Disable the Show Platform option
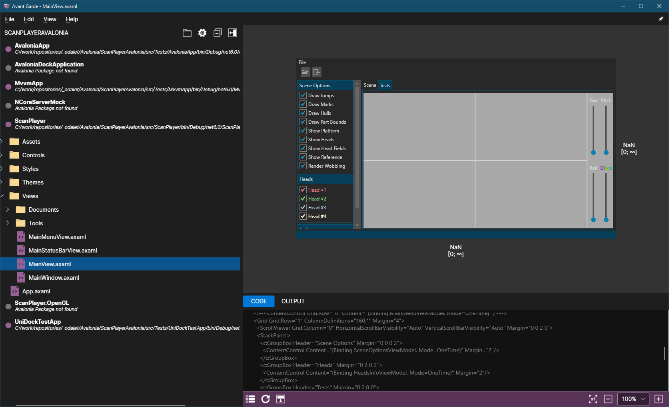Viewport: 669px width, 407px height. coord(303,130)
